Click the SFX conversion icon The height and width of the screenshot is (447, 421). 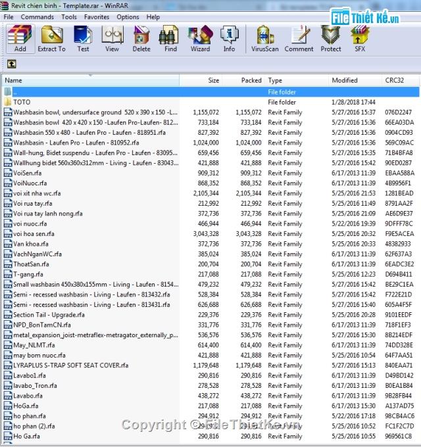tap(360, 39)
